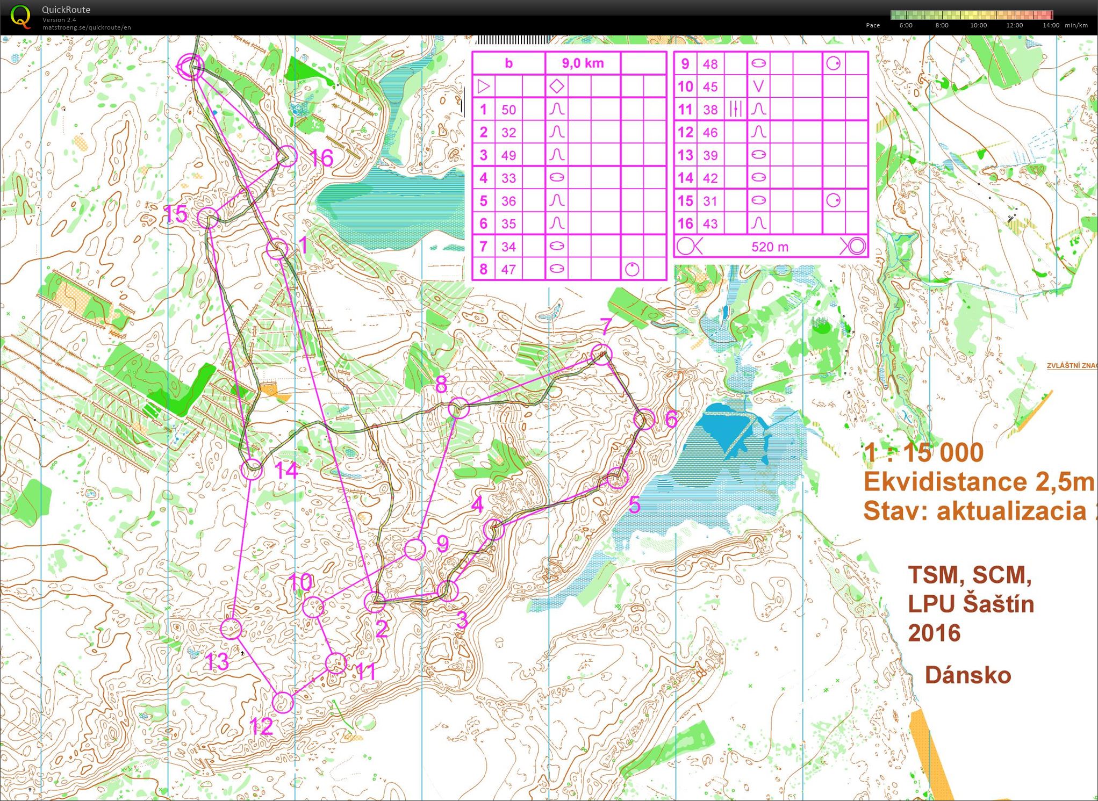Click control circle 1 on the map
The height and width of the screenshot is (801, 1098).
click(277, 249)
